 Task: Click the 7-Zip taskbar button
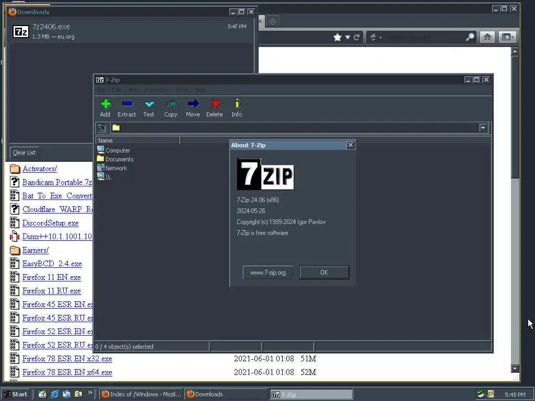311,395
